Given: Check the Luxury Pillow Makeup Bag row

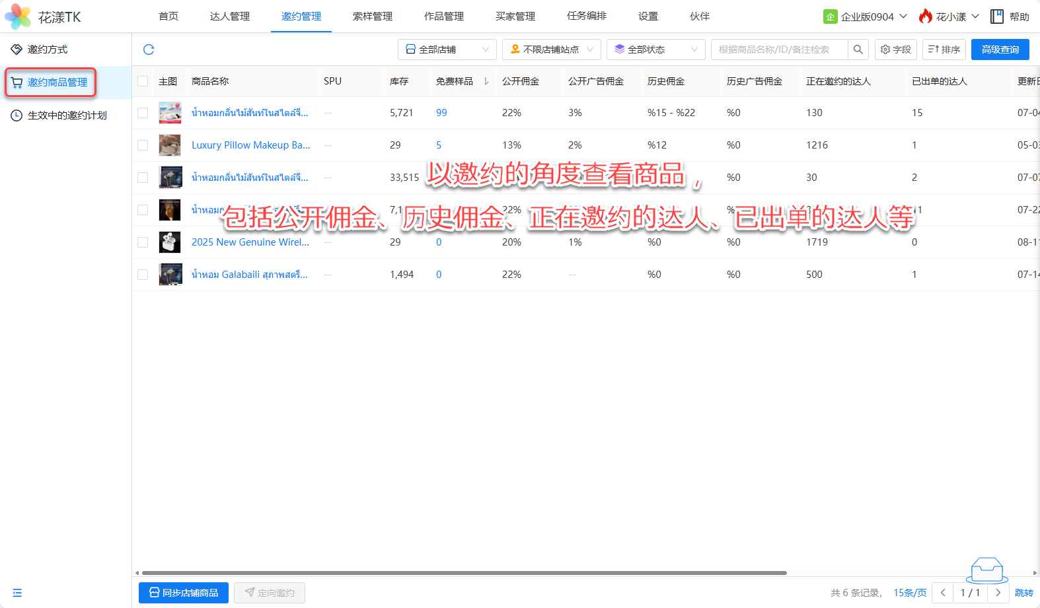Looking at the screenshot, I should [143, 145].
